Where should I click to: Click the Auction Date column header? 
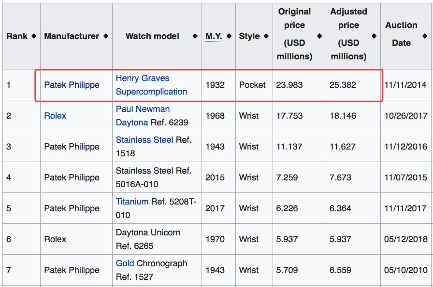pos(401,34)
